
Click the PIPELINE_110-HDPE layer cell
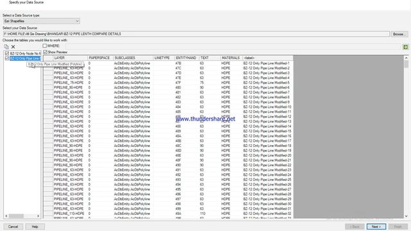(69, 214)
